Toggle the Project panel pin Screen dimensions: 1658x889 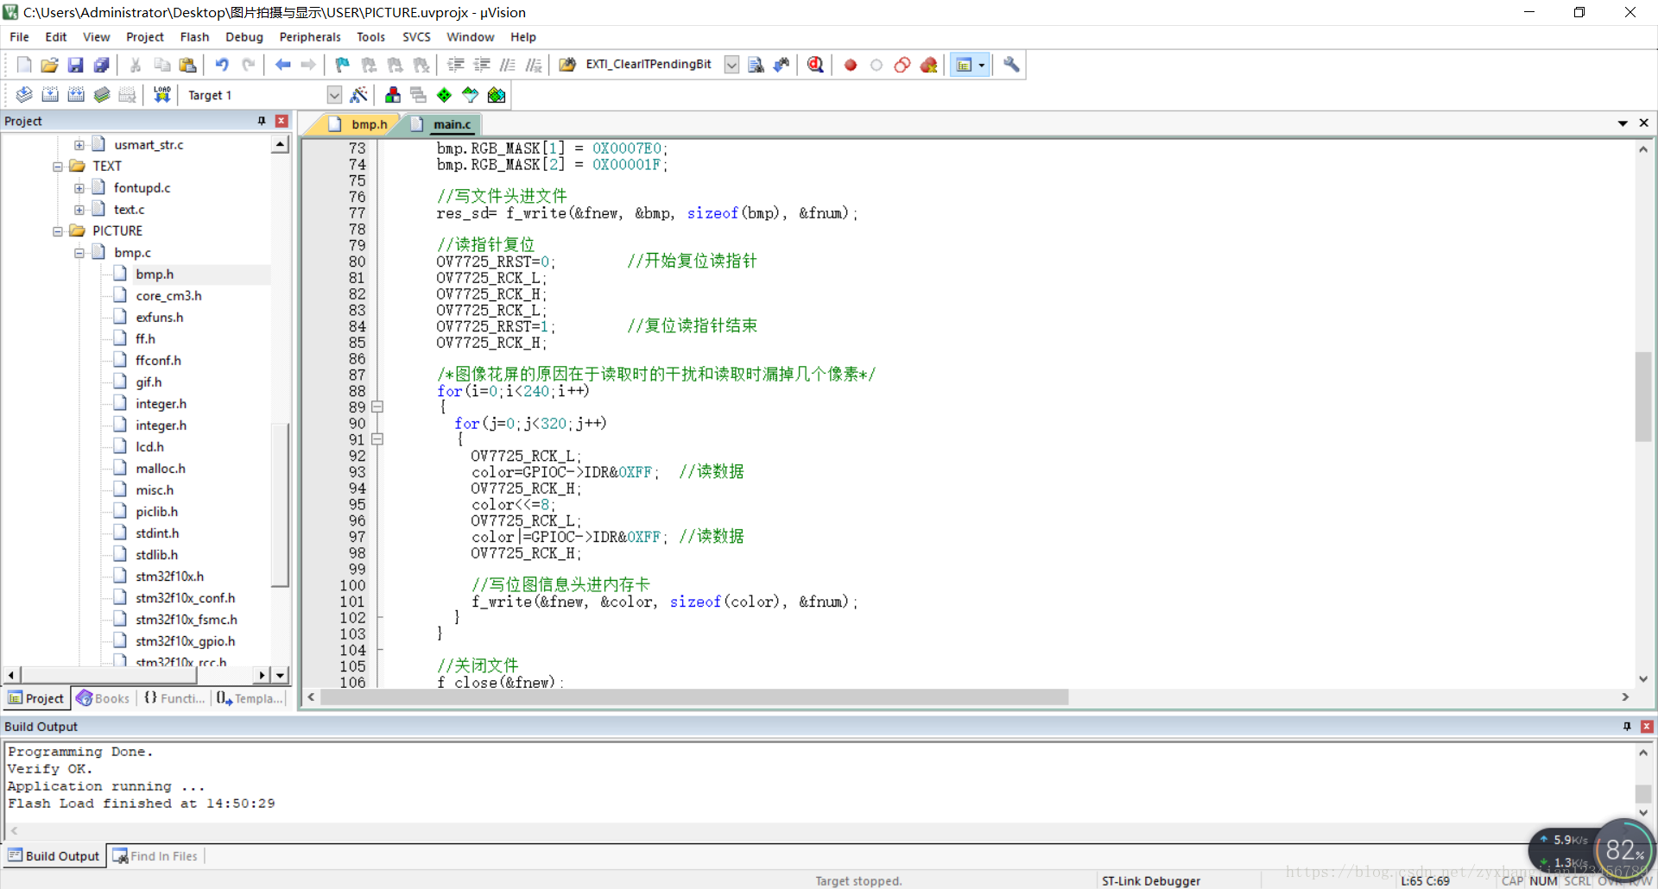(262, 121)
